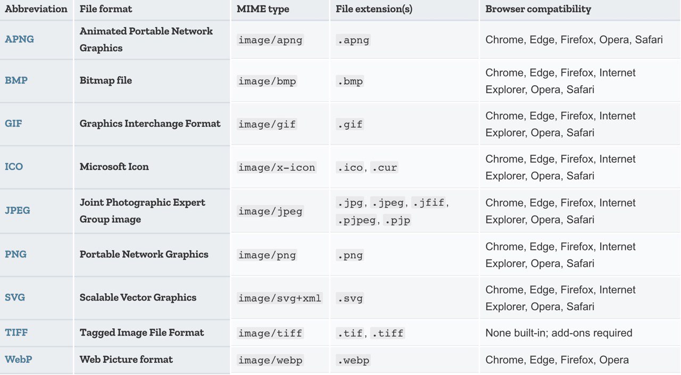Click the ICO link
Image resolution: width=681 pixels, height=375 pixels.
14,166
